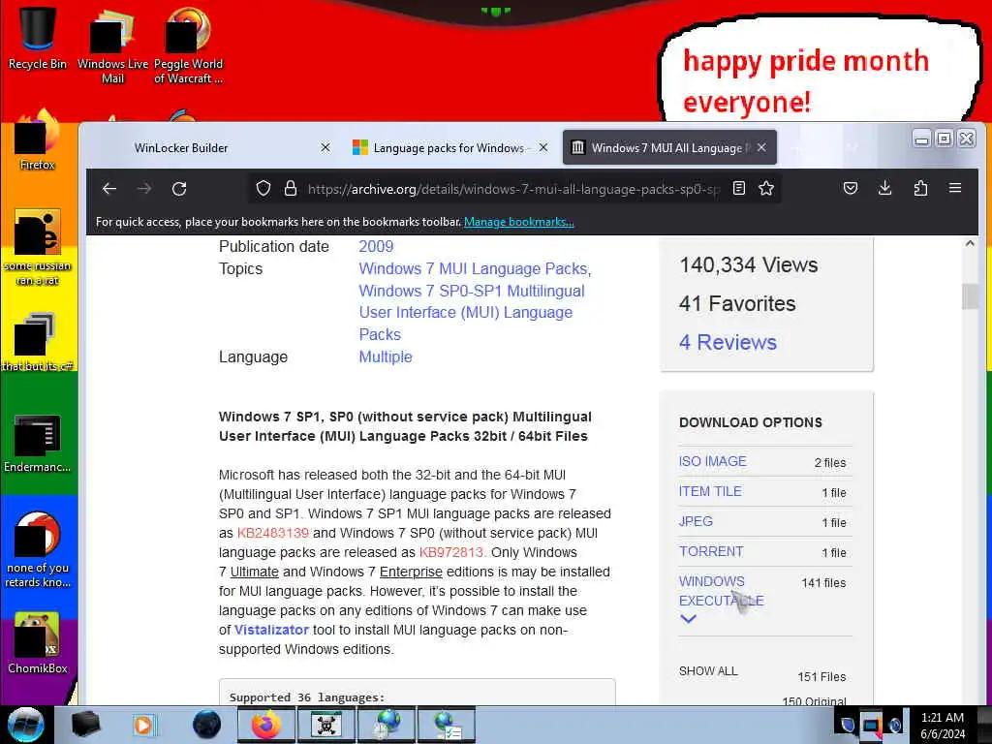The image size is (992, 744).
Task: Select Peggle World of Warcraft desktop icon
Action: (x=188, y=46)
